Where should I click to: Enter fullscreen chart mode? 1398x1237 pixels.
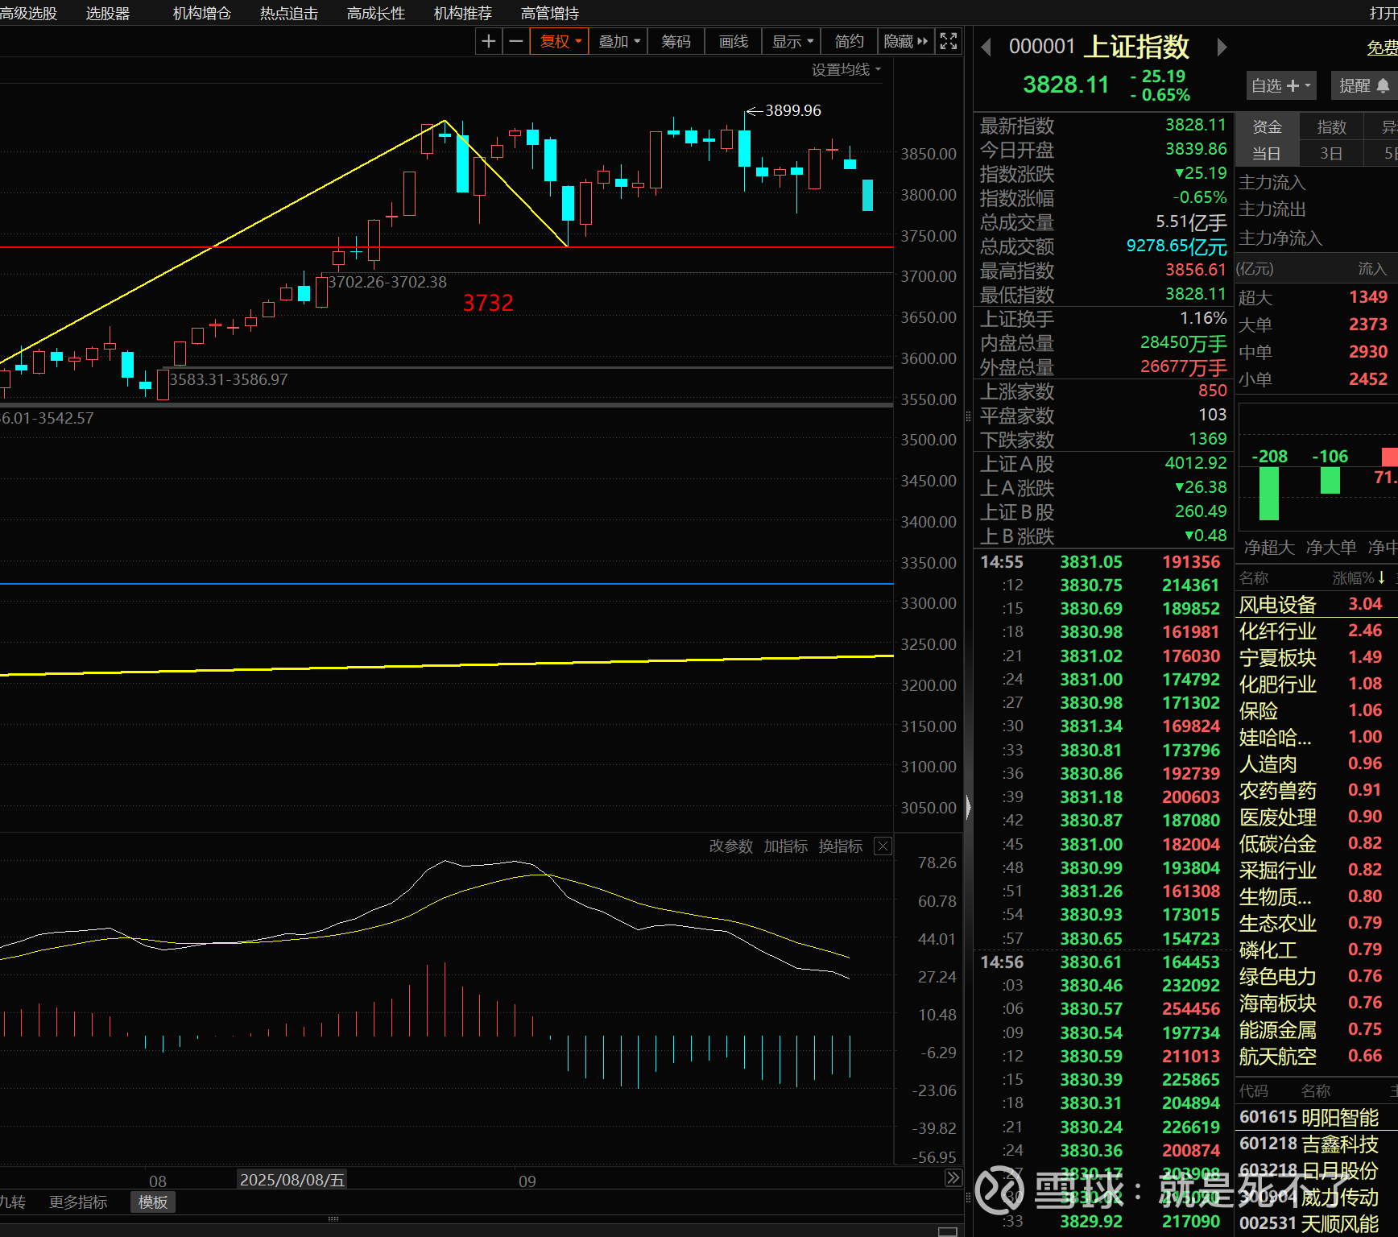pos(949,41)
